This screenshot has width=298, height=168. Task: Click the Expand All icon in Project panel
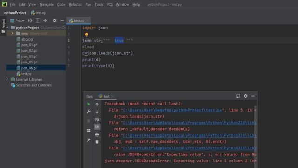38,21
